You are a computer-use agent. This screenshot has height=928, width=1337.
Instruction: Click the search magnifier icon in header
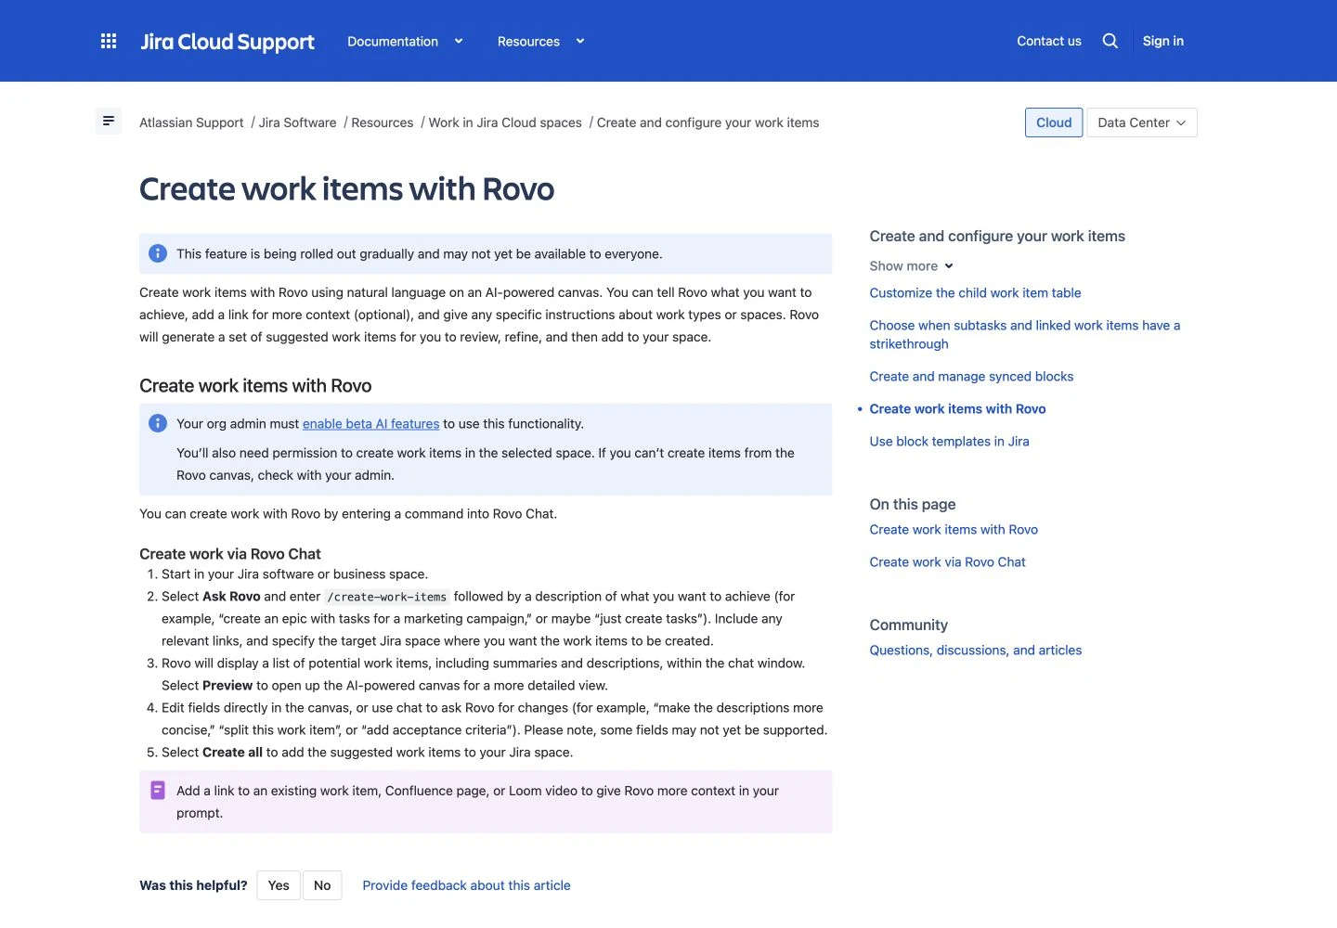tap(1110, 41)
